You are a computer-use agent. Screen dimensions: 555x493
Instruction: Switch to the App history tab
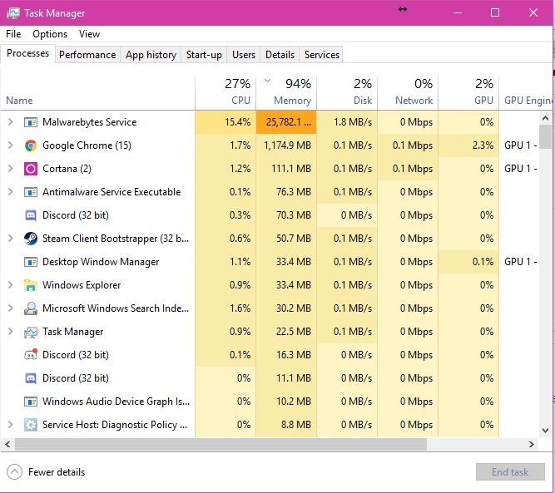click(x=151, y=55)
